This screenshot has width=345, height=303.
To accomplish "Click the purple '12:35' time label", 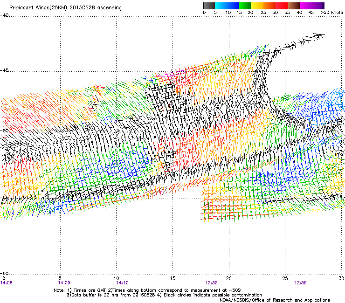I will [212, 283].
